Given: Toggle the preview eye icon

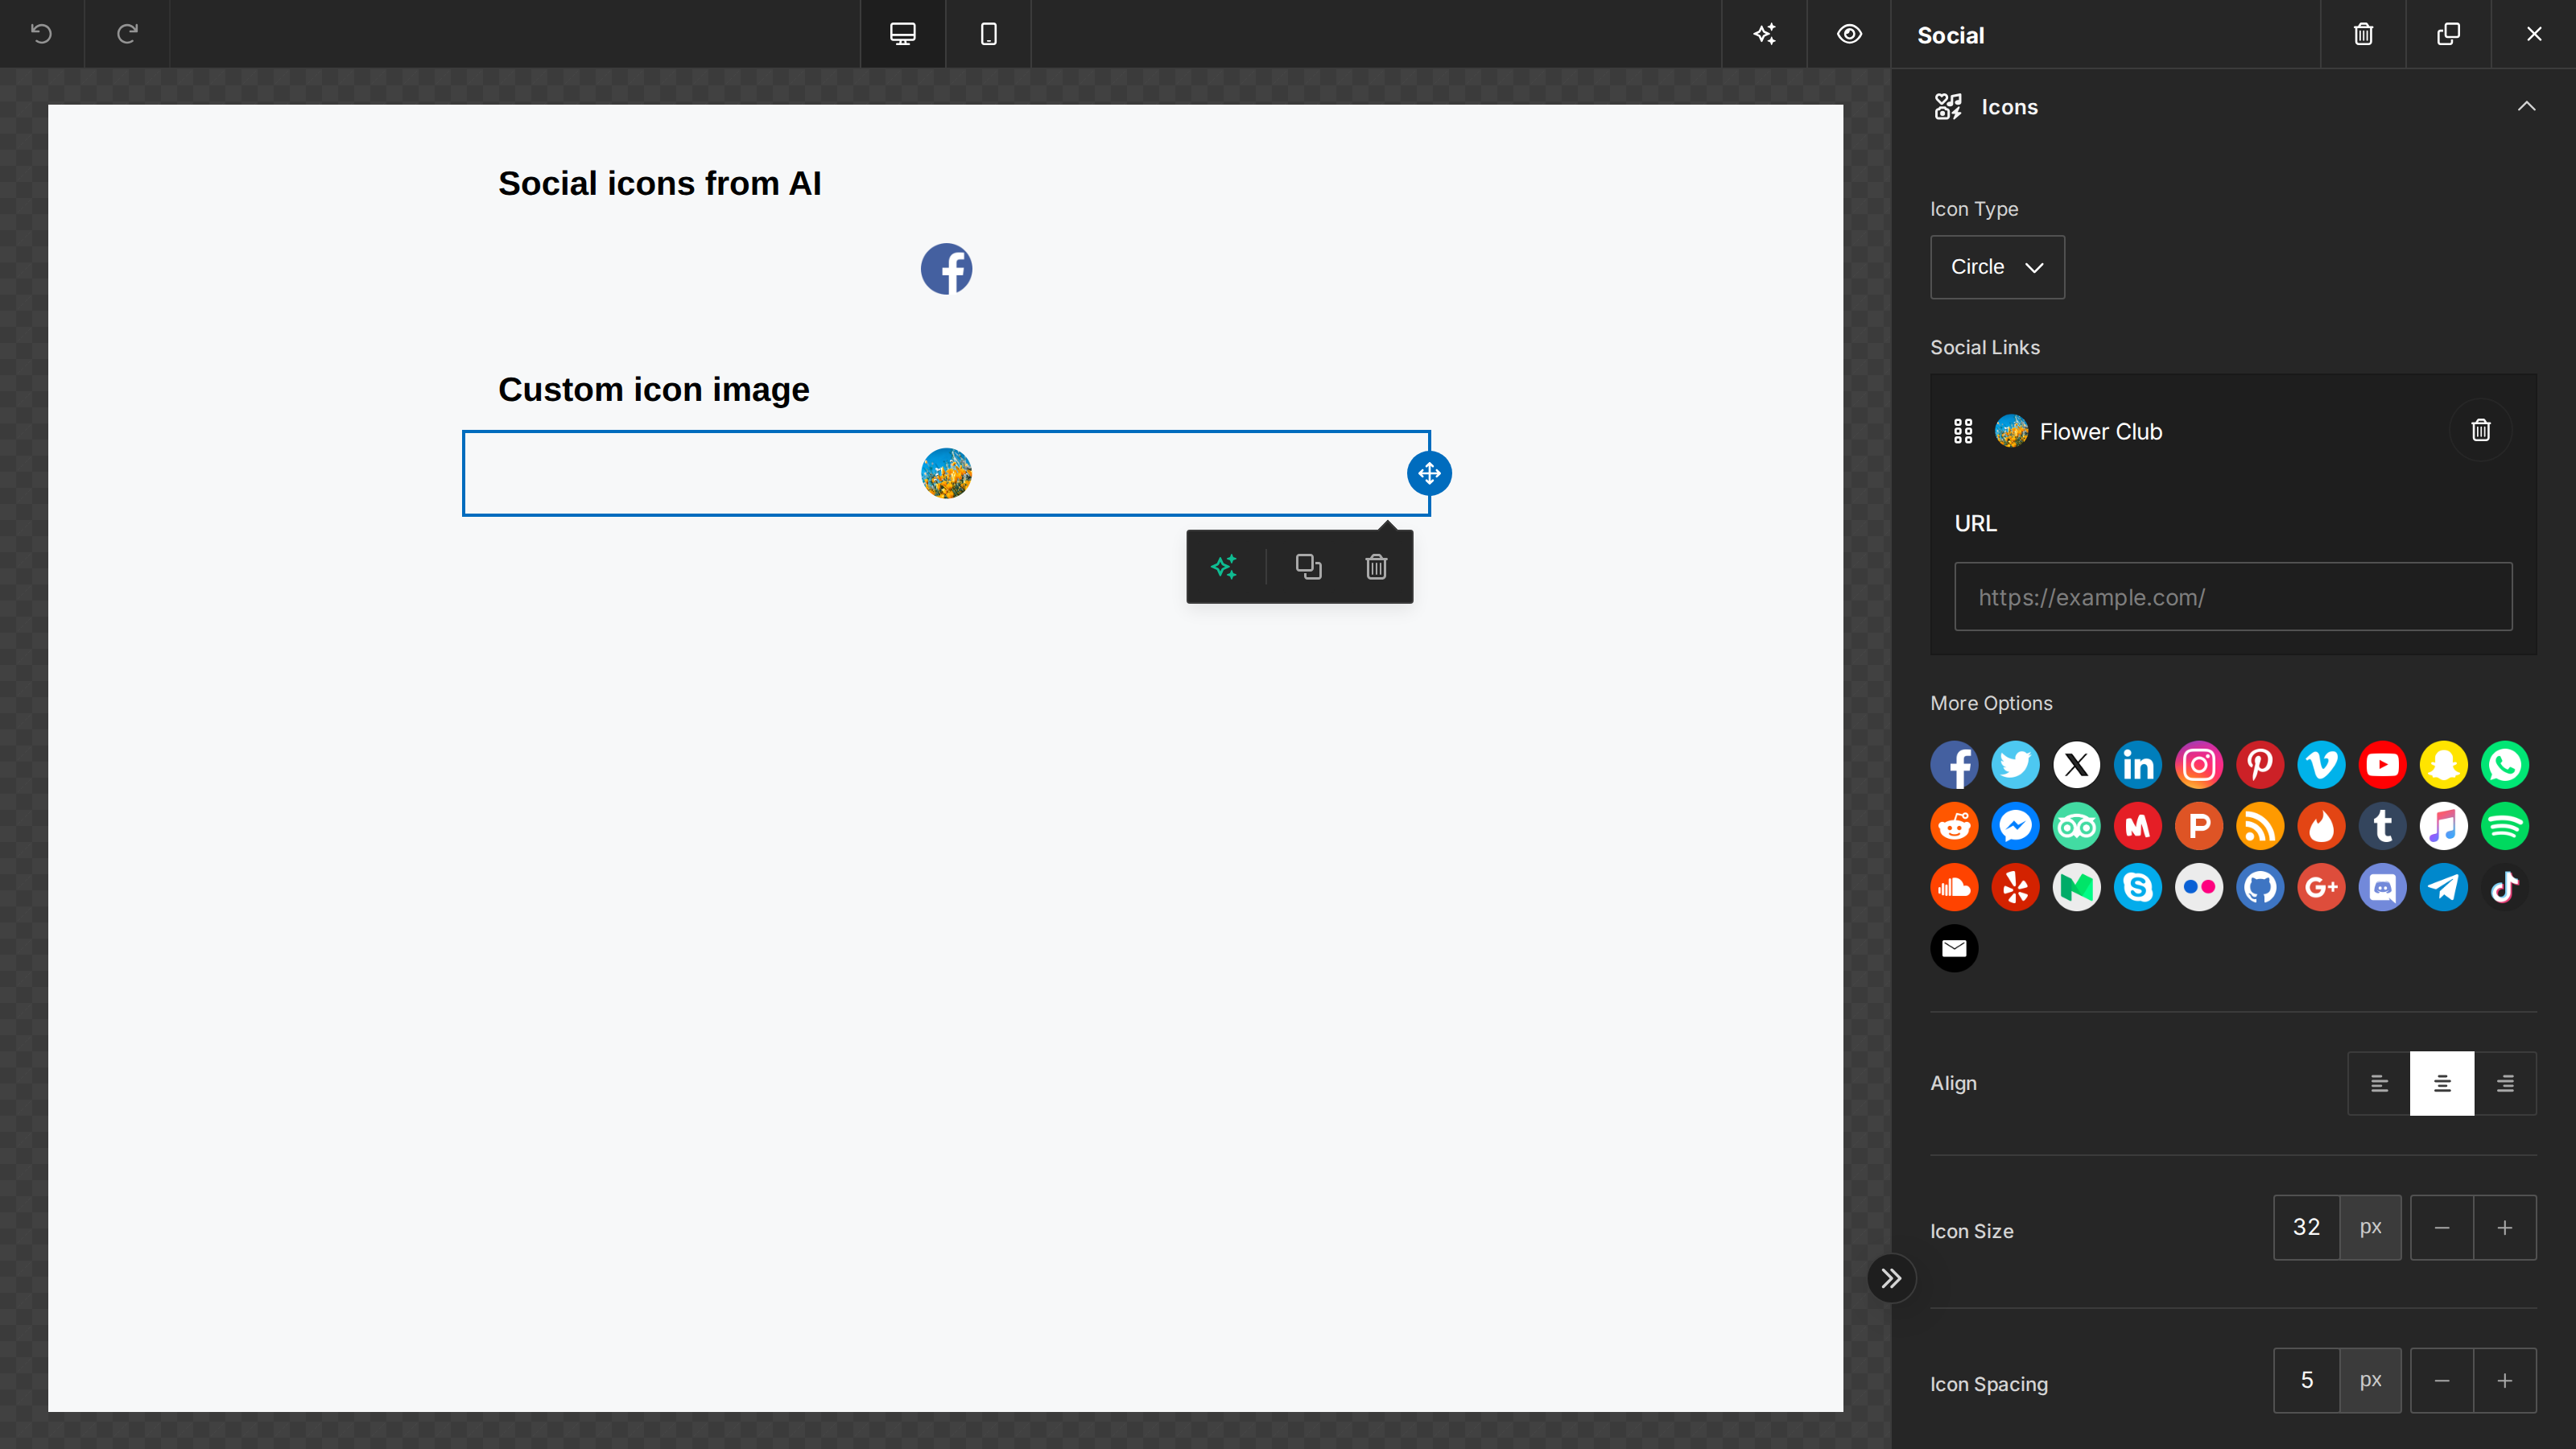Looking at the screenshot, I should click(1849, 34).
